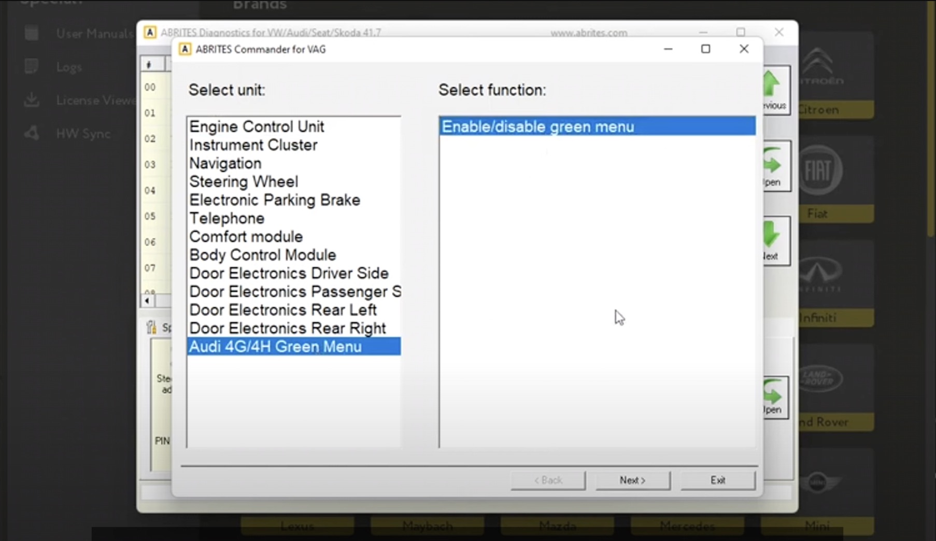Maximize the ABRITES Commander for VAG dialog
Image resolution: width=936 pixels, height=541 pixels.
coord(705,49)
